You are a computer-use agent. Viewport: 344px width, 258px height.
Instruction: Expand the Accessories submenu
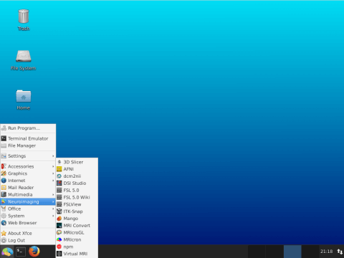click(x=28, y=166)
